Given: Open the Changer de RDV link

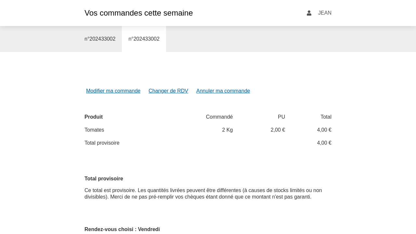Looking at the screenshot, I should pos(168,91).
